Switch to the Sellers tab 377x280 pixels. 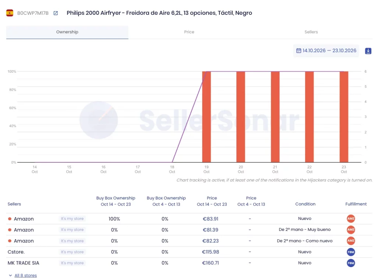pyautogui.click(x=311, y=32)
